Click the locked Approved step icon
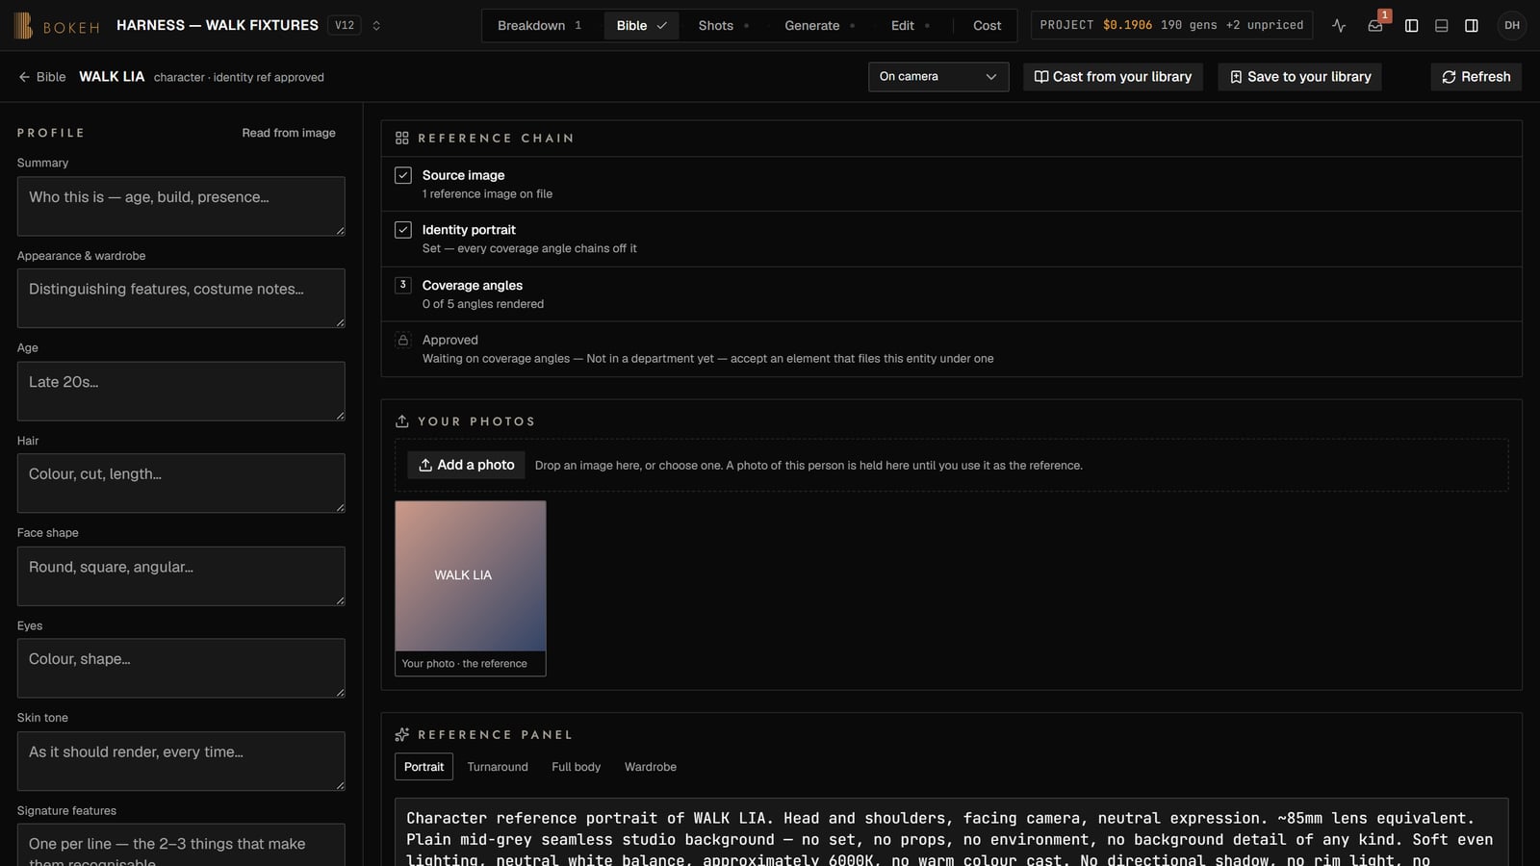This screenshot has width=1540, height=866. [403, 340]
